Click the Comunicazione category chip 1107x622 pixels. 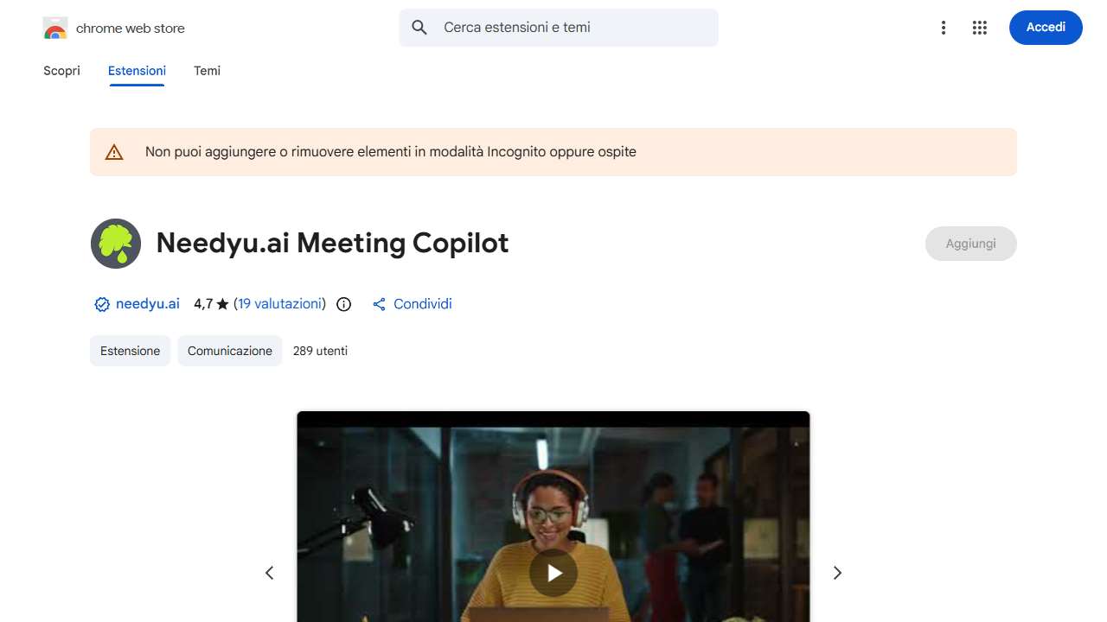pos(230,351)
